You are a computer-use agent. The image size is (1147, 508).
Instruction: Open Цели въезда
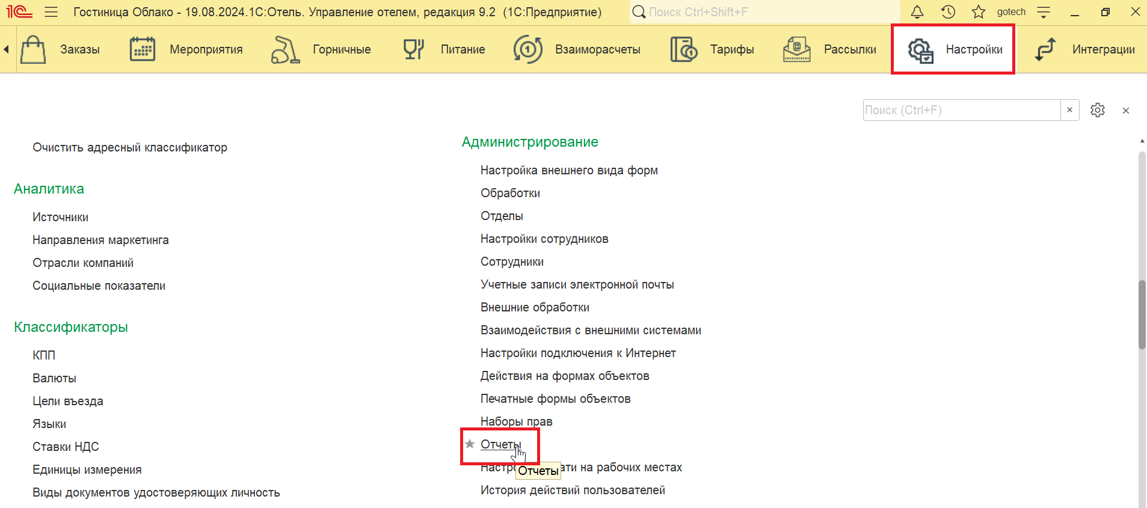[x=68, y=401]
